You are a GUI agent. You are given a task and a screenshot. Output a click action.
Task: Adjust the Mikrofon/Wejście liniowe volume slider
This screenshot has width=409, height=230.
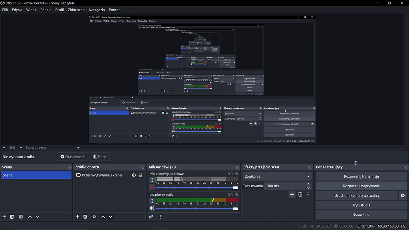click(x=197, y=188)
